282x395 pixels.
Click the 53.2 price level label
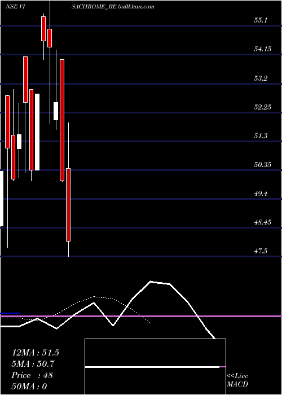pos(261,78)
